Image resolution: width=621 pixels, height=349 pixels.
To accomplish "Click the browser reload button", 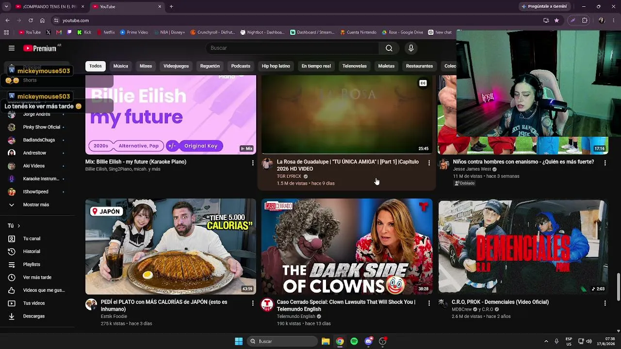I will click(x=31, y=20).
